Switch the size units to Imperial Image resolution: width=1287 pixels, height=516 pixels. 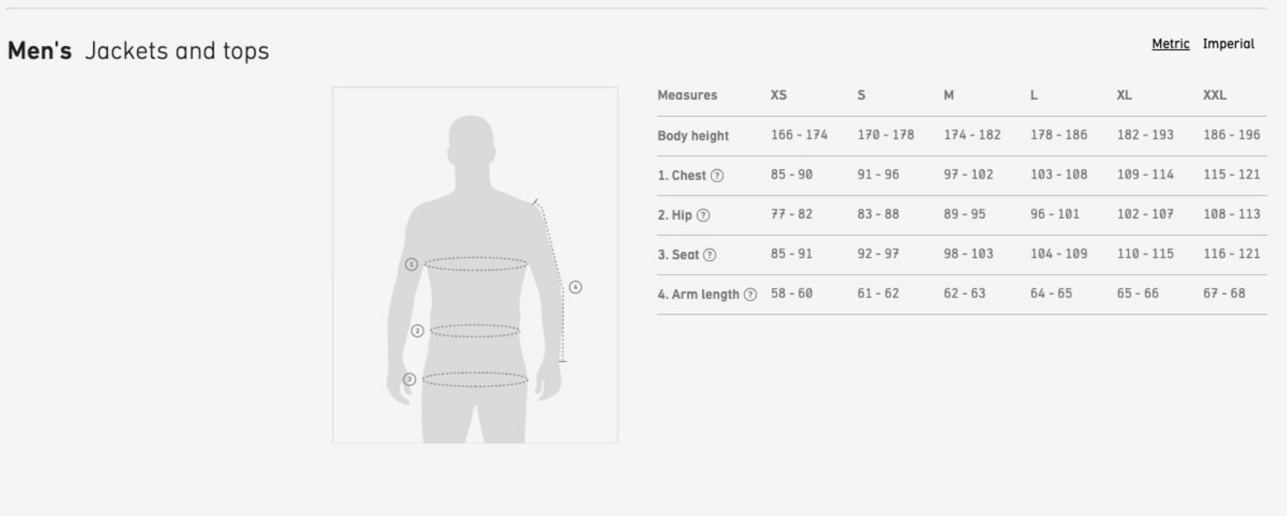(1228, 44)
